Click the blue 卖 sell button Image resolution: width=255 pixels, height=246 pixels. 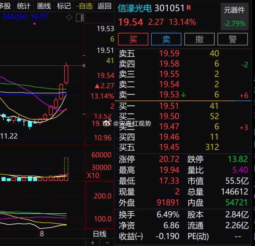pos(166,39)
